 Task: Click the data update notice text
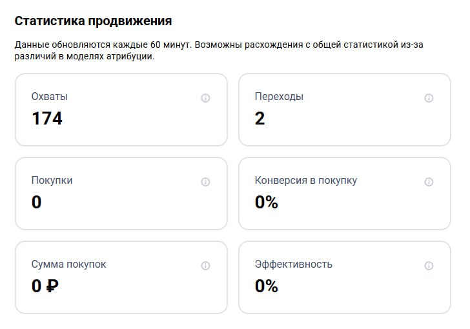tap(219, 50)
